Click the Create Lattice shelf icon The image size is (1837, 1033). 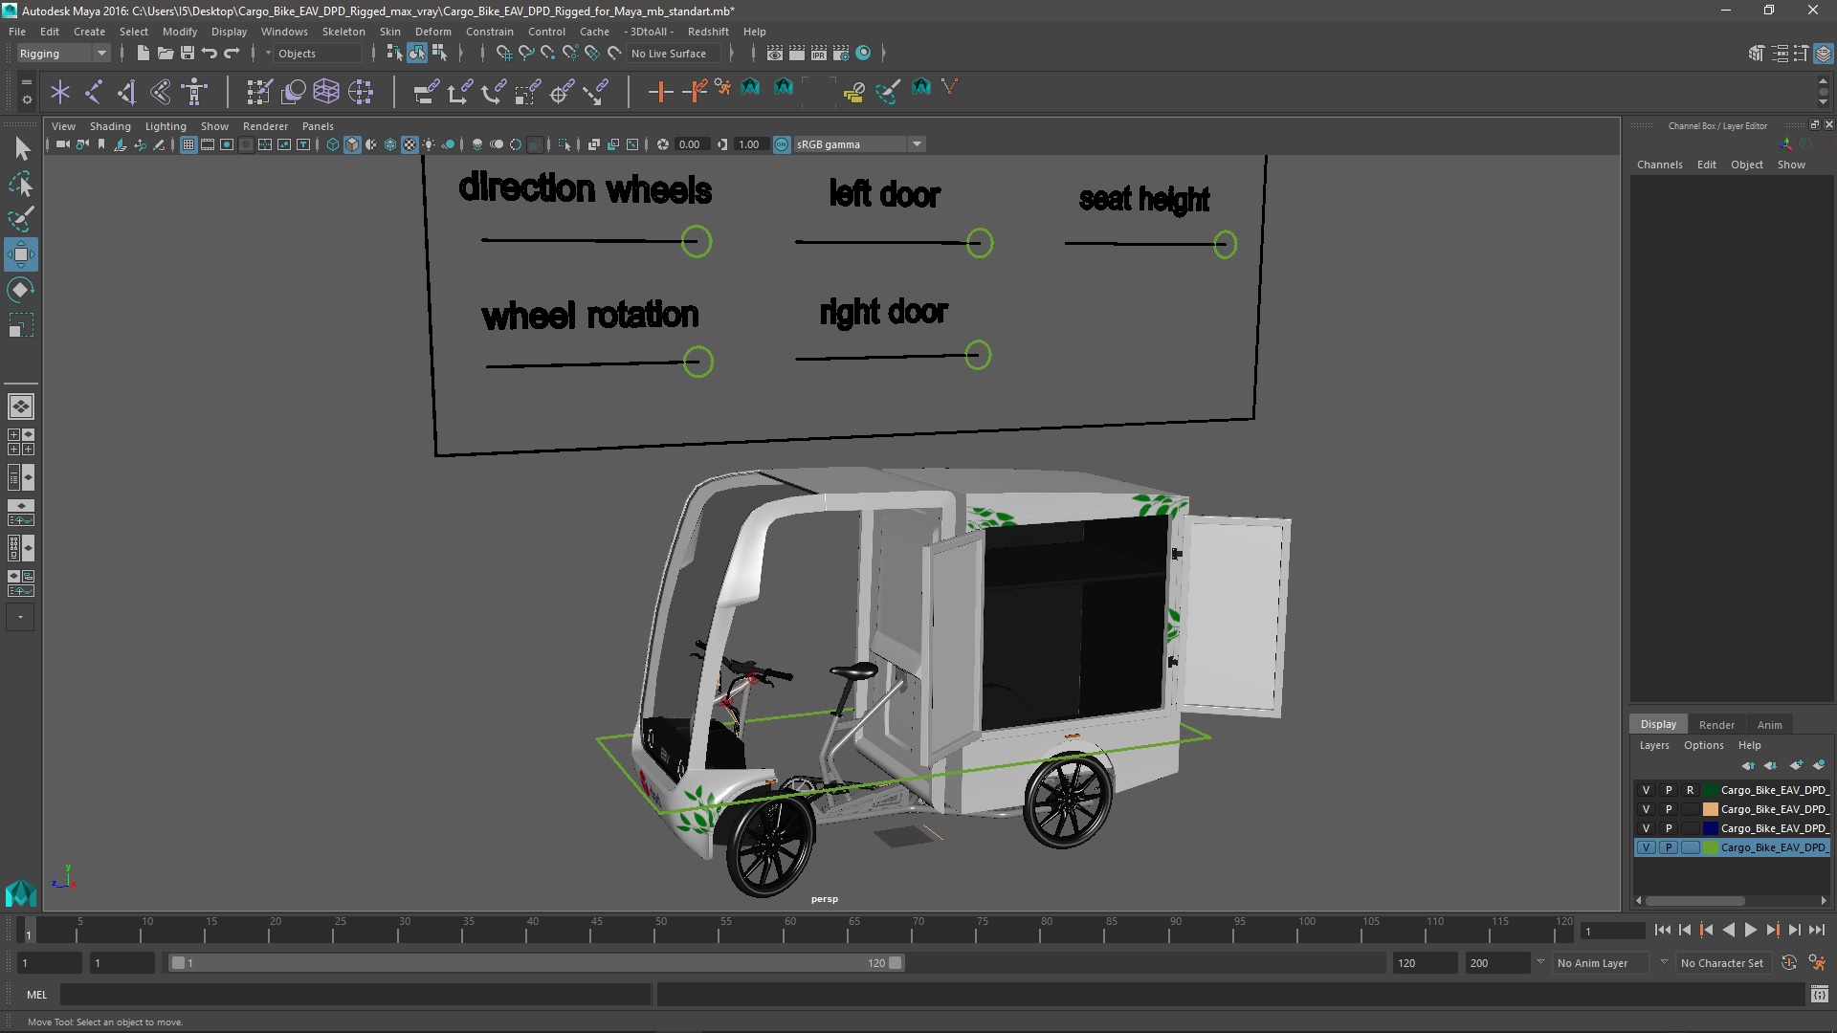(326, 92)
